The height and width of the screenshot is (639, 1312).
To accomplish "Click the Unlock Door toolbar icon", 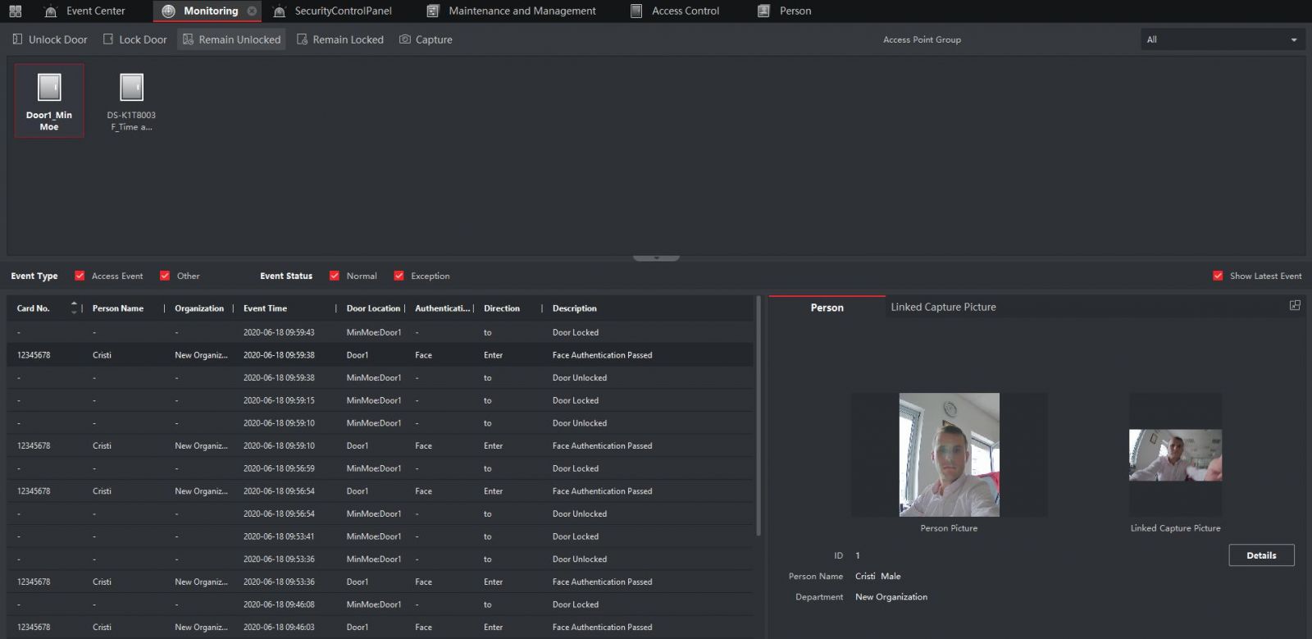I will coord(17,39).
